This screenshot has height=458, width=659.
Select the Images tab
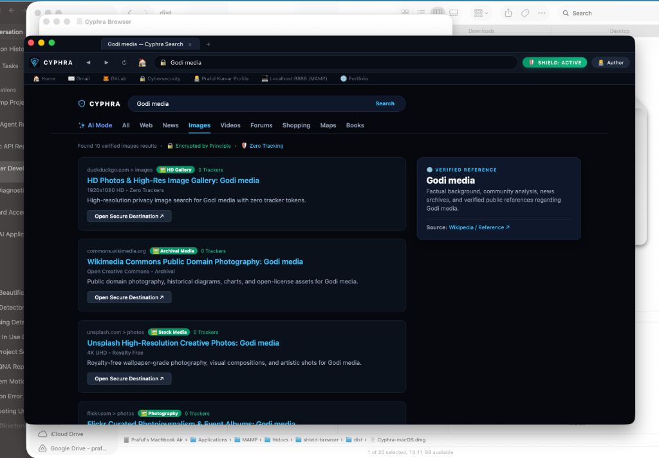(200, 125)
